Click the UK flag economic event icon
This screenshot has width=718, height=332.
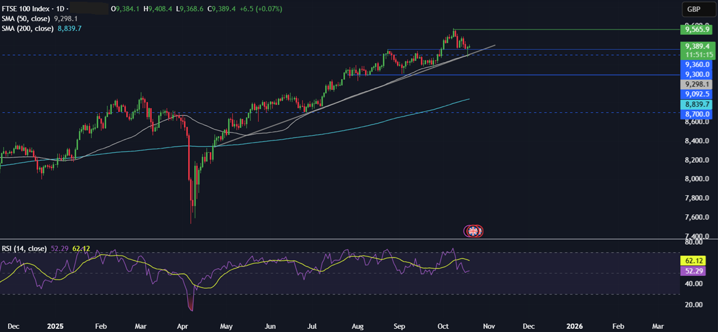coord(473,231)
